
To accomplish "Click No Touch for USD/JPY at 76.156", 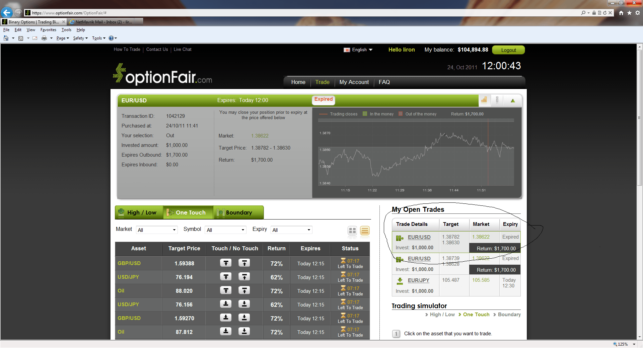I will 244,304.
